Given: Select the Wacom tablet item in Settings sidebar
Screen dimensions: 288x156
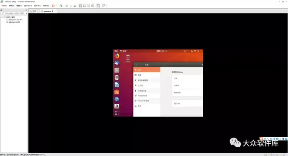Looking at the screenshot, I should tap(147, 101).
